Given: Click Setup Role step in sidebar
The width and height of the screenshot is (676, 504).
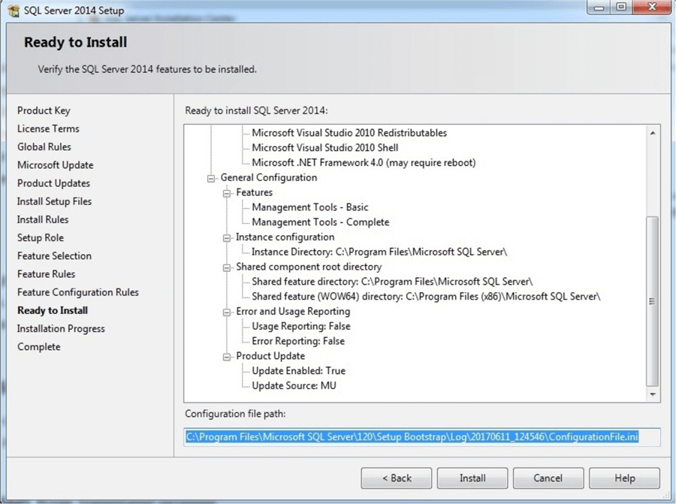Looking at the screenshot, I should [x=41, y=237].
